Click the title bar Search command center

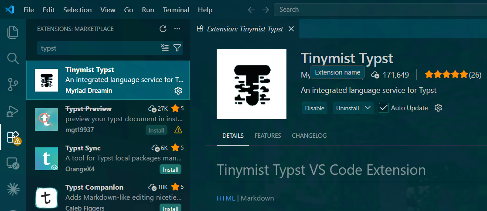pyautogui.click(x=380, y=10)
